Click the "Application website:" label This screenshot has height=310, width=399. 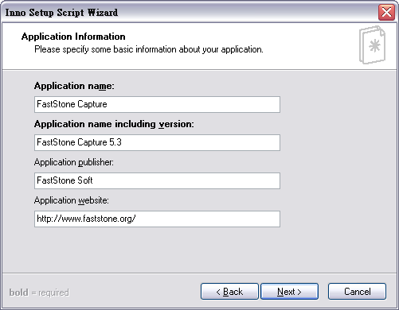tap(72, 200)
